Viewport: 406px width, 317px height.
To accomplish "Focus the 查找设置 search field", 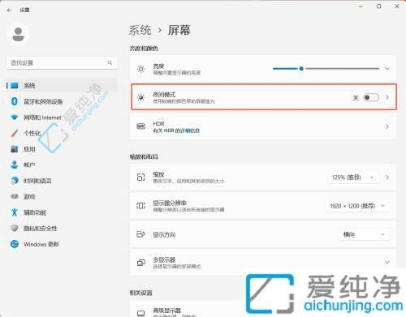I will point(62,63).
